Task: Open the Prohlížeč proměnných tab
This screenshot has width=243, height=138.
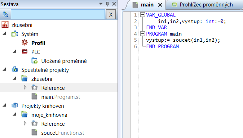Action: click(206, 5)
